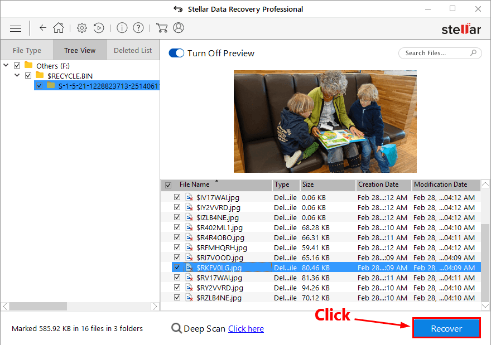Click the preview image of family
491x345 pixels.
pos(325,122)
